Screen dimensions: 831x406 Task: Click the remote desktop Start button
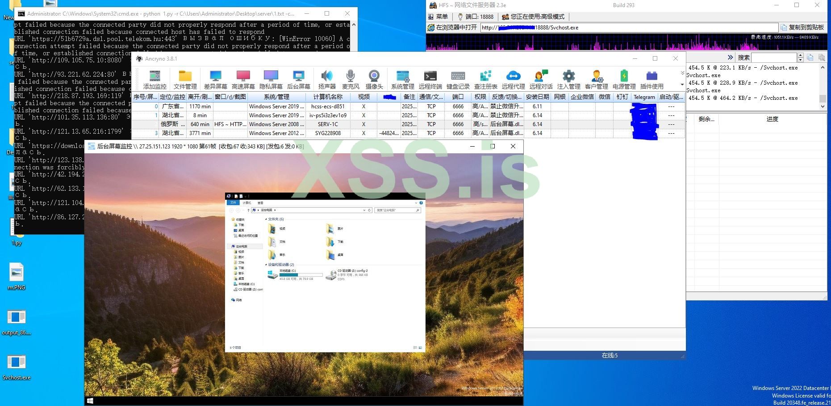pos(90,401)
